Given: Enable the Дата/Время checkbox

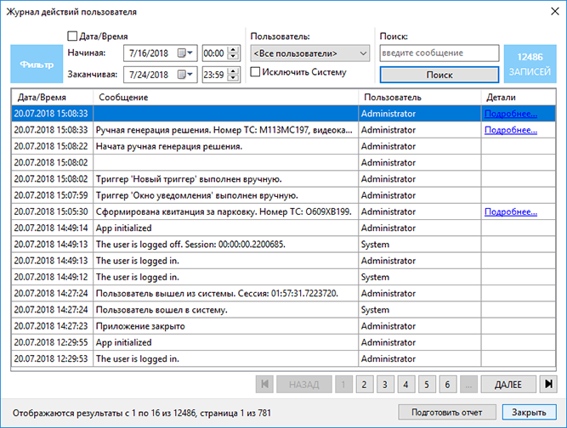Looking at the screenshot, I should click(x=72, y=37).
